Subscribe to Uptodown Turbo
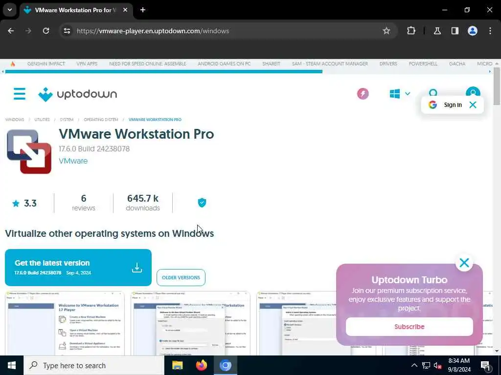Image resolution: width=501 pixels, height=375 pixels. [410, 327]
